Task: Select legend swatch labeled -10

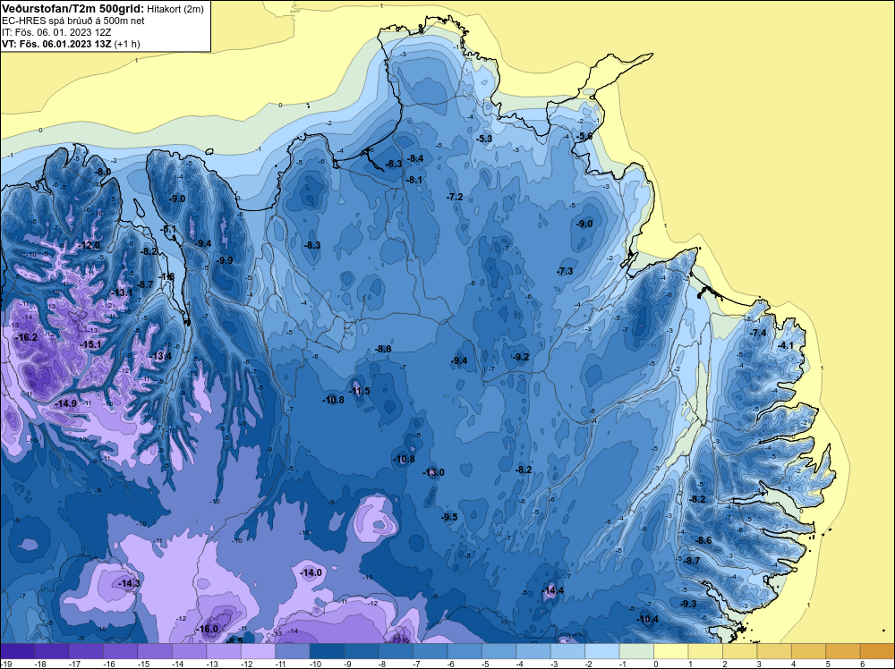Action: [327, 651]
